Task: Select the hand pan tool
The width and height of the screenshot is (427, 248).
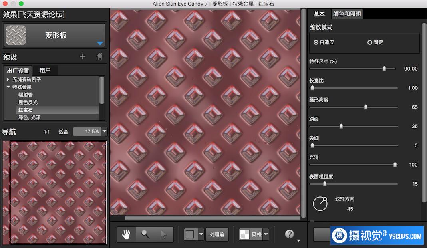Action: click(x=126, y=234)
